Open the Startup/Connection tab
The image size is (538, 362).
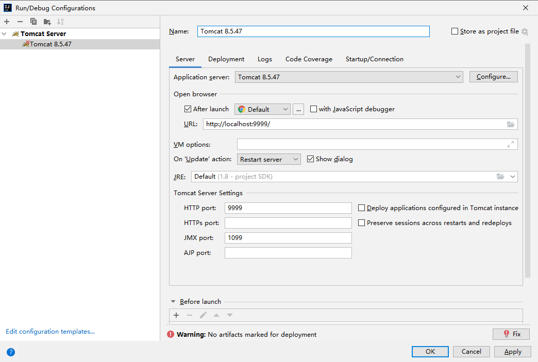(374, 59)
